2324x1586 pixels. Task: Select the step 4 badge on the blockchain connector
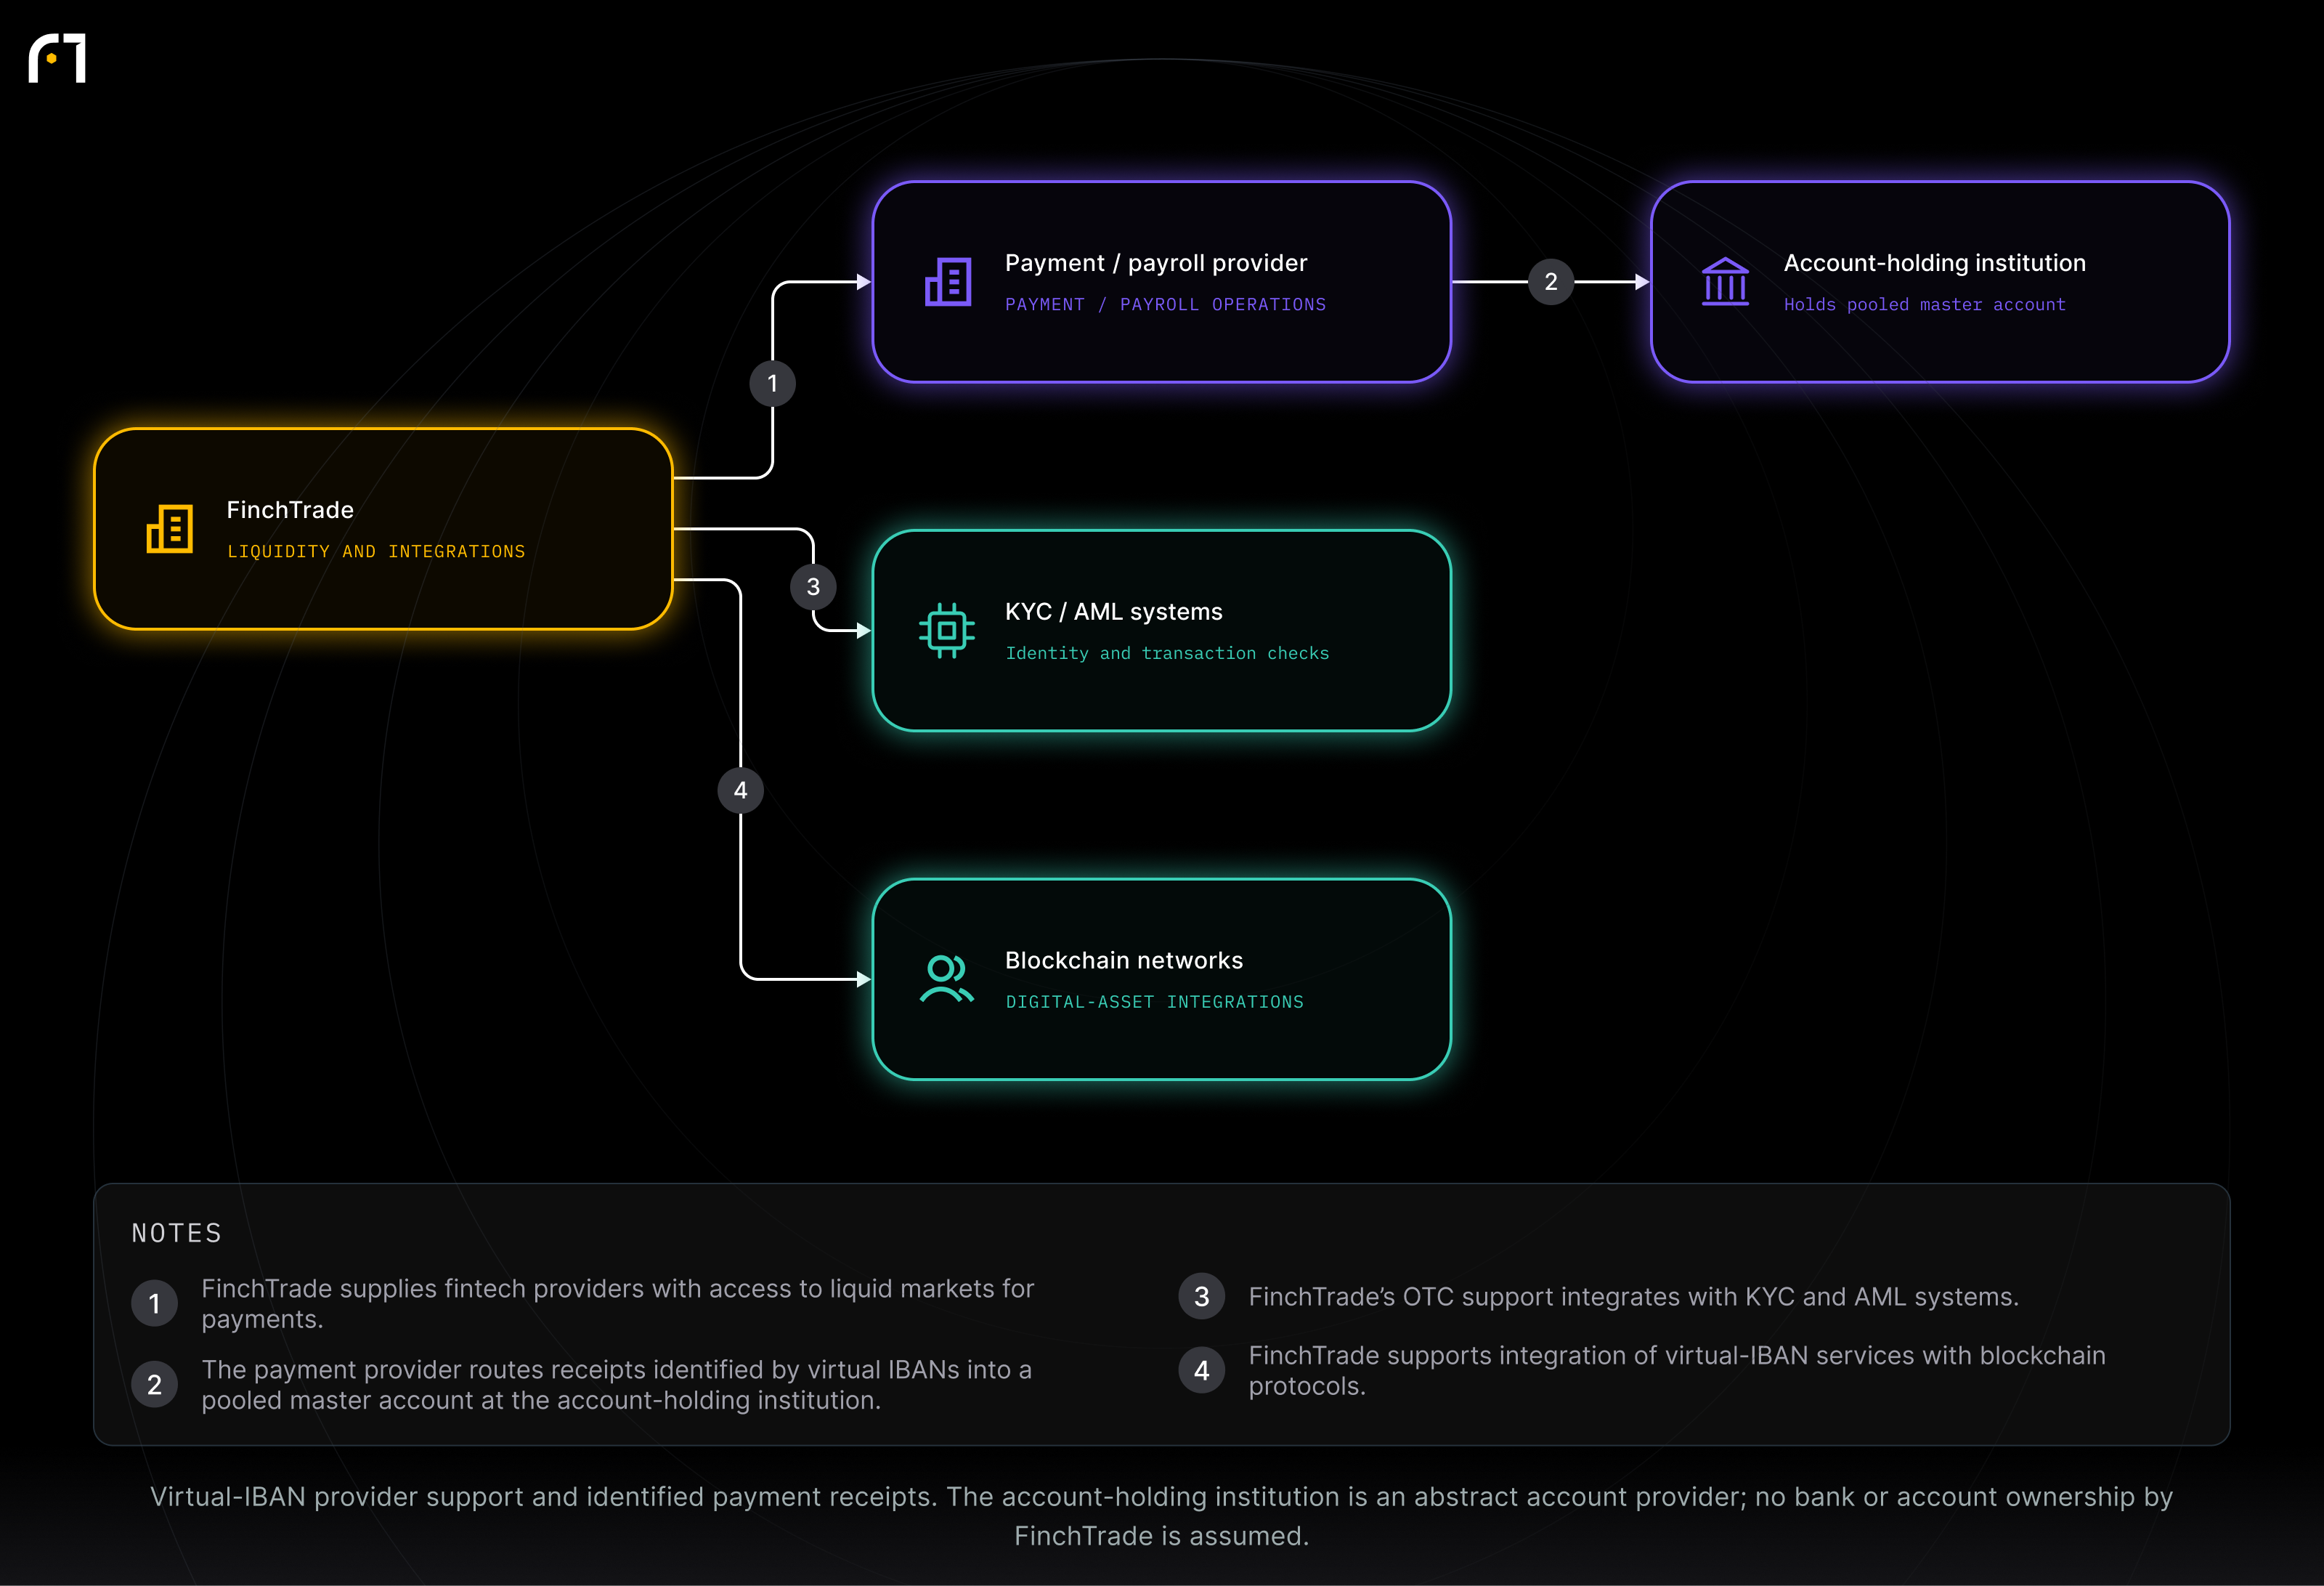click(740, 790)
